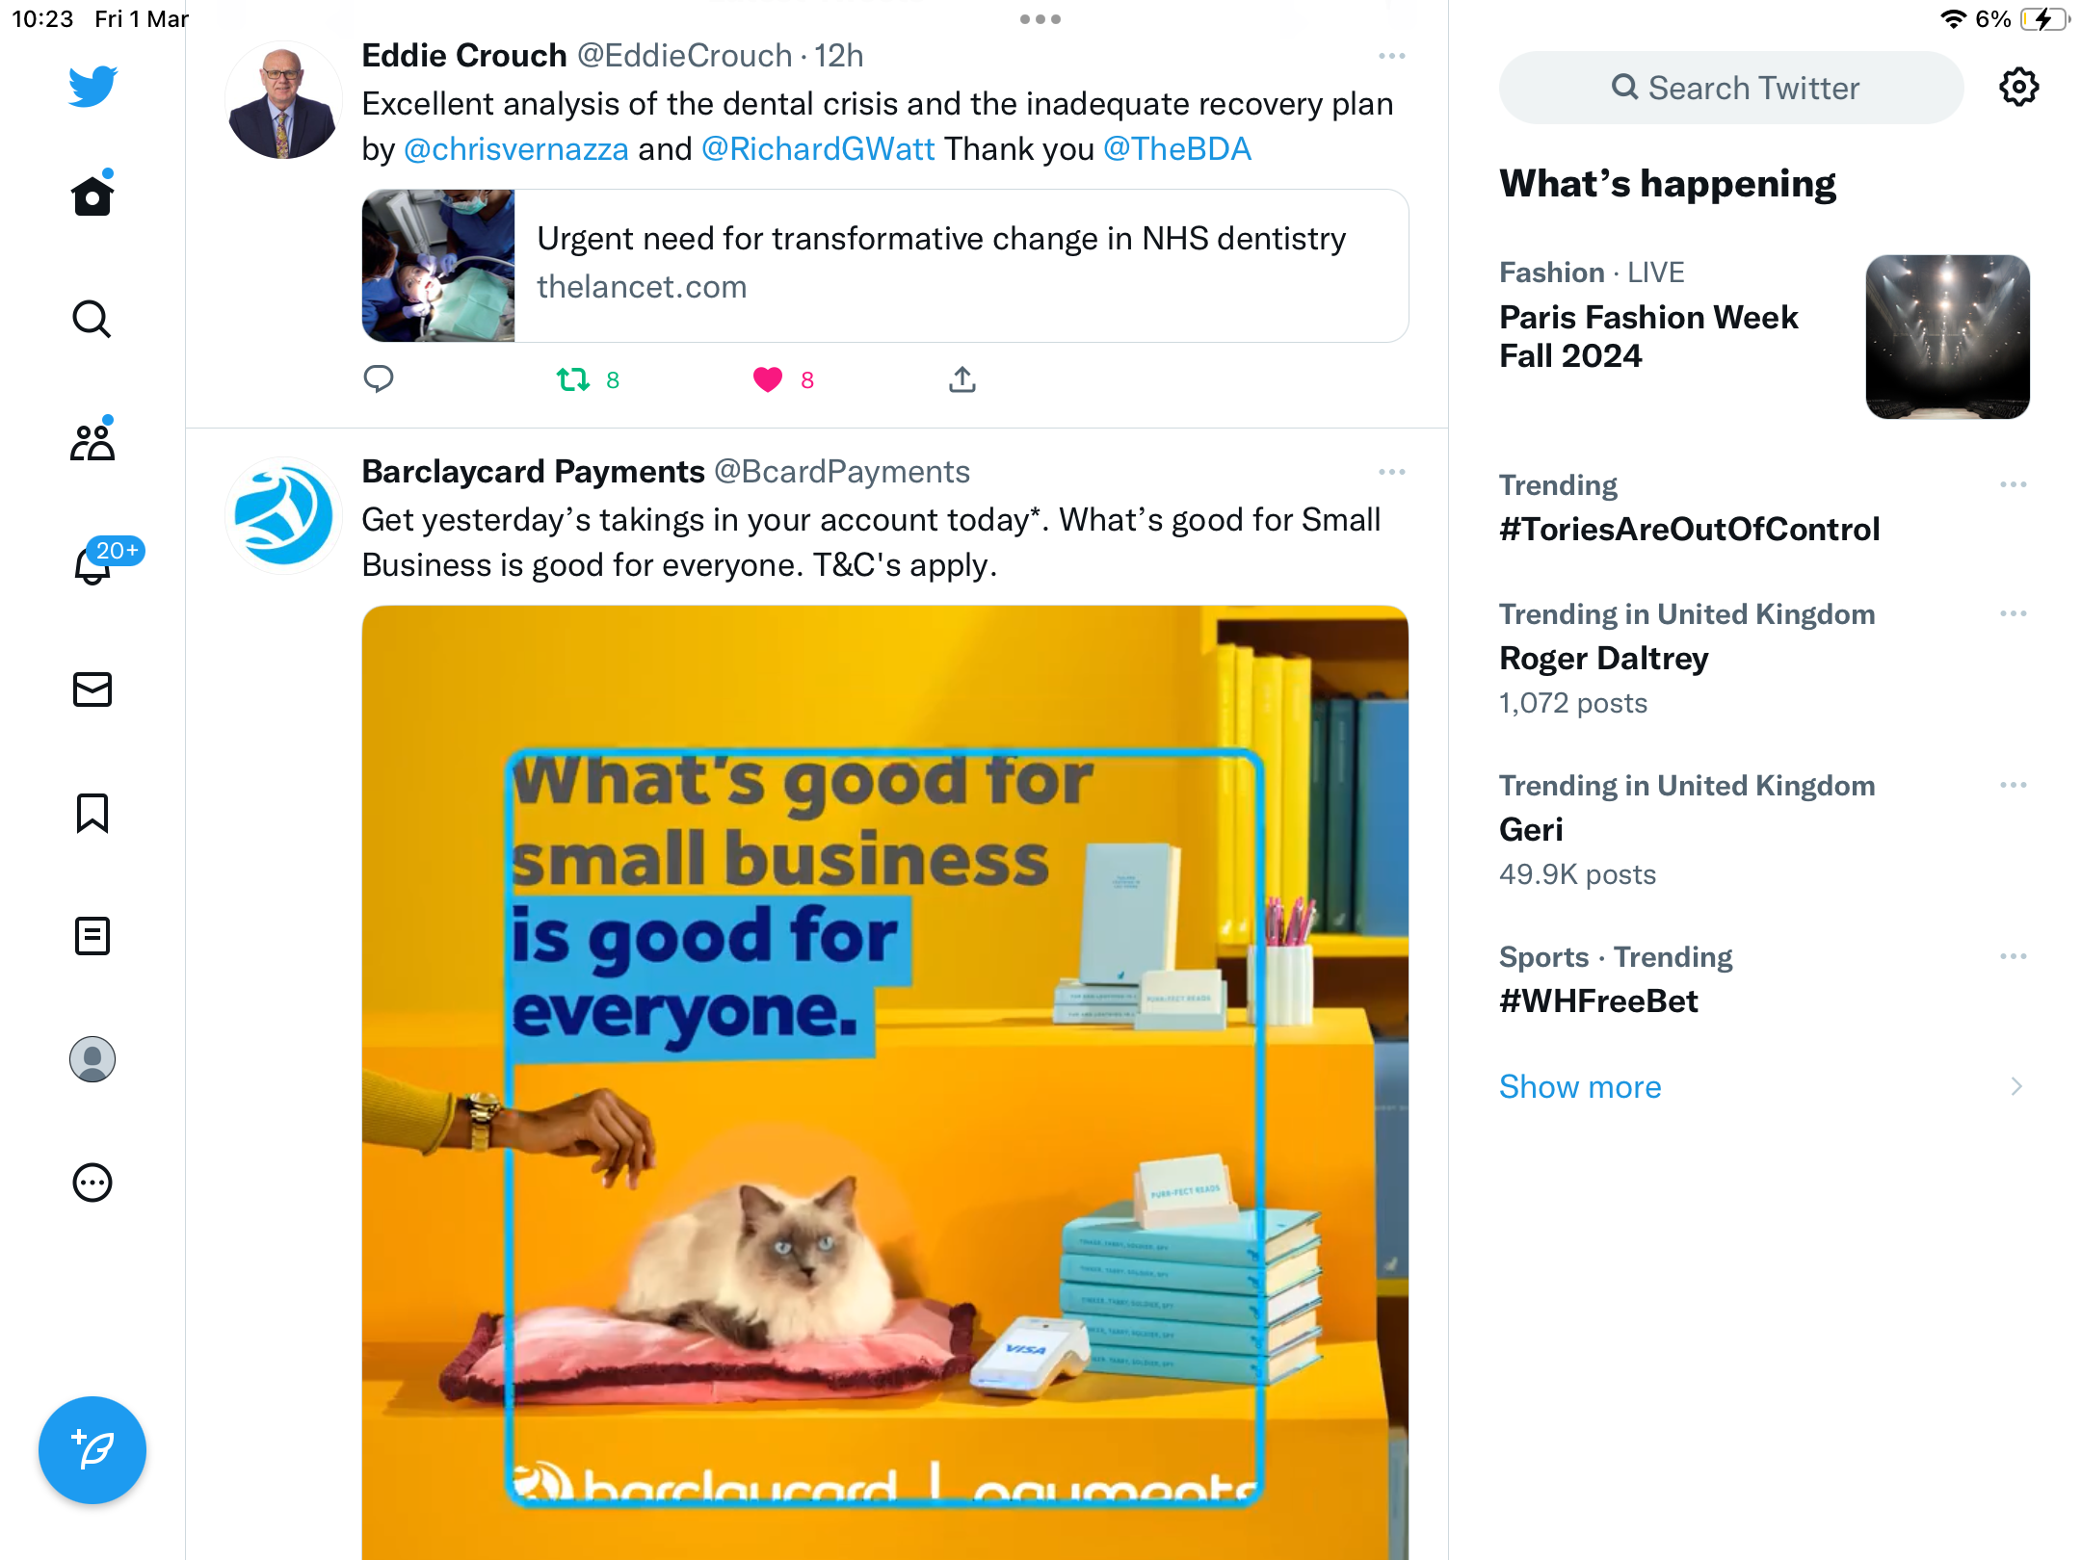Follow the @chrisvernazza mention link
2081x1560 pixels.
[516, 149]
